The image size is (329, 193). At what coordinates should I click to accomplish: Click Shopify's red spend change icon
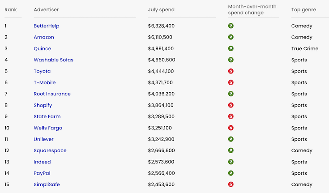point(231,105)
